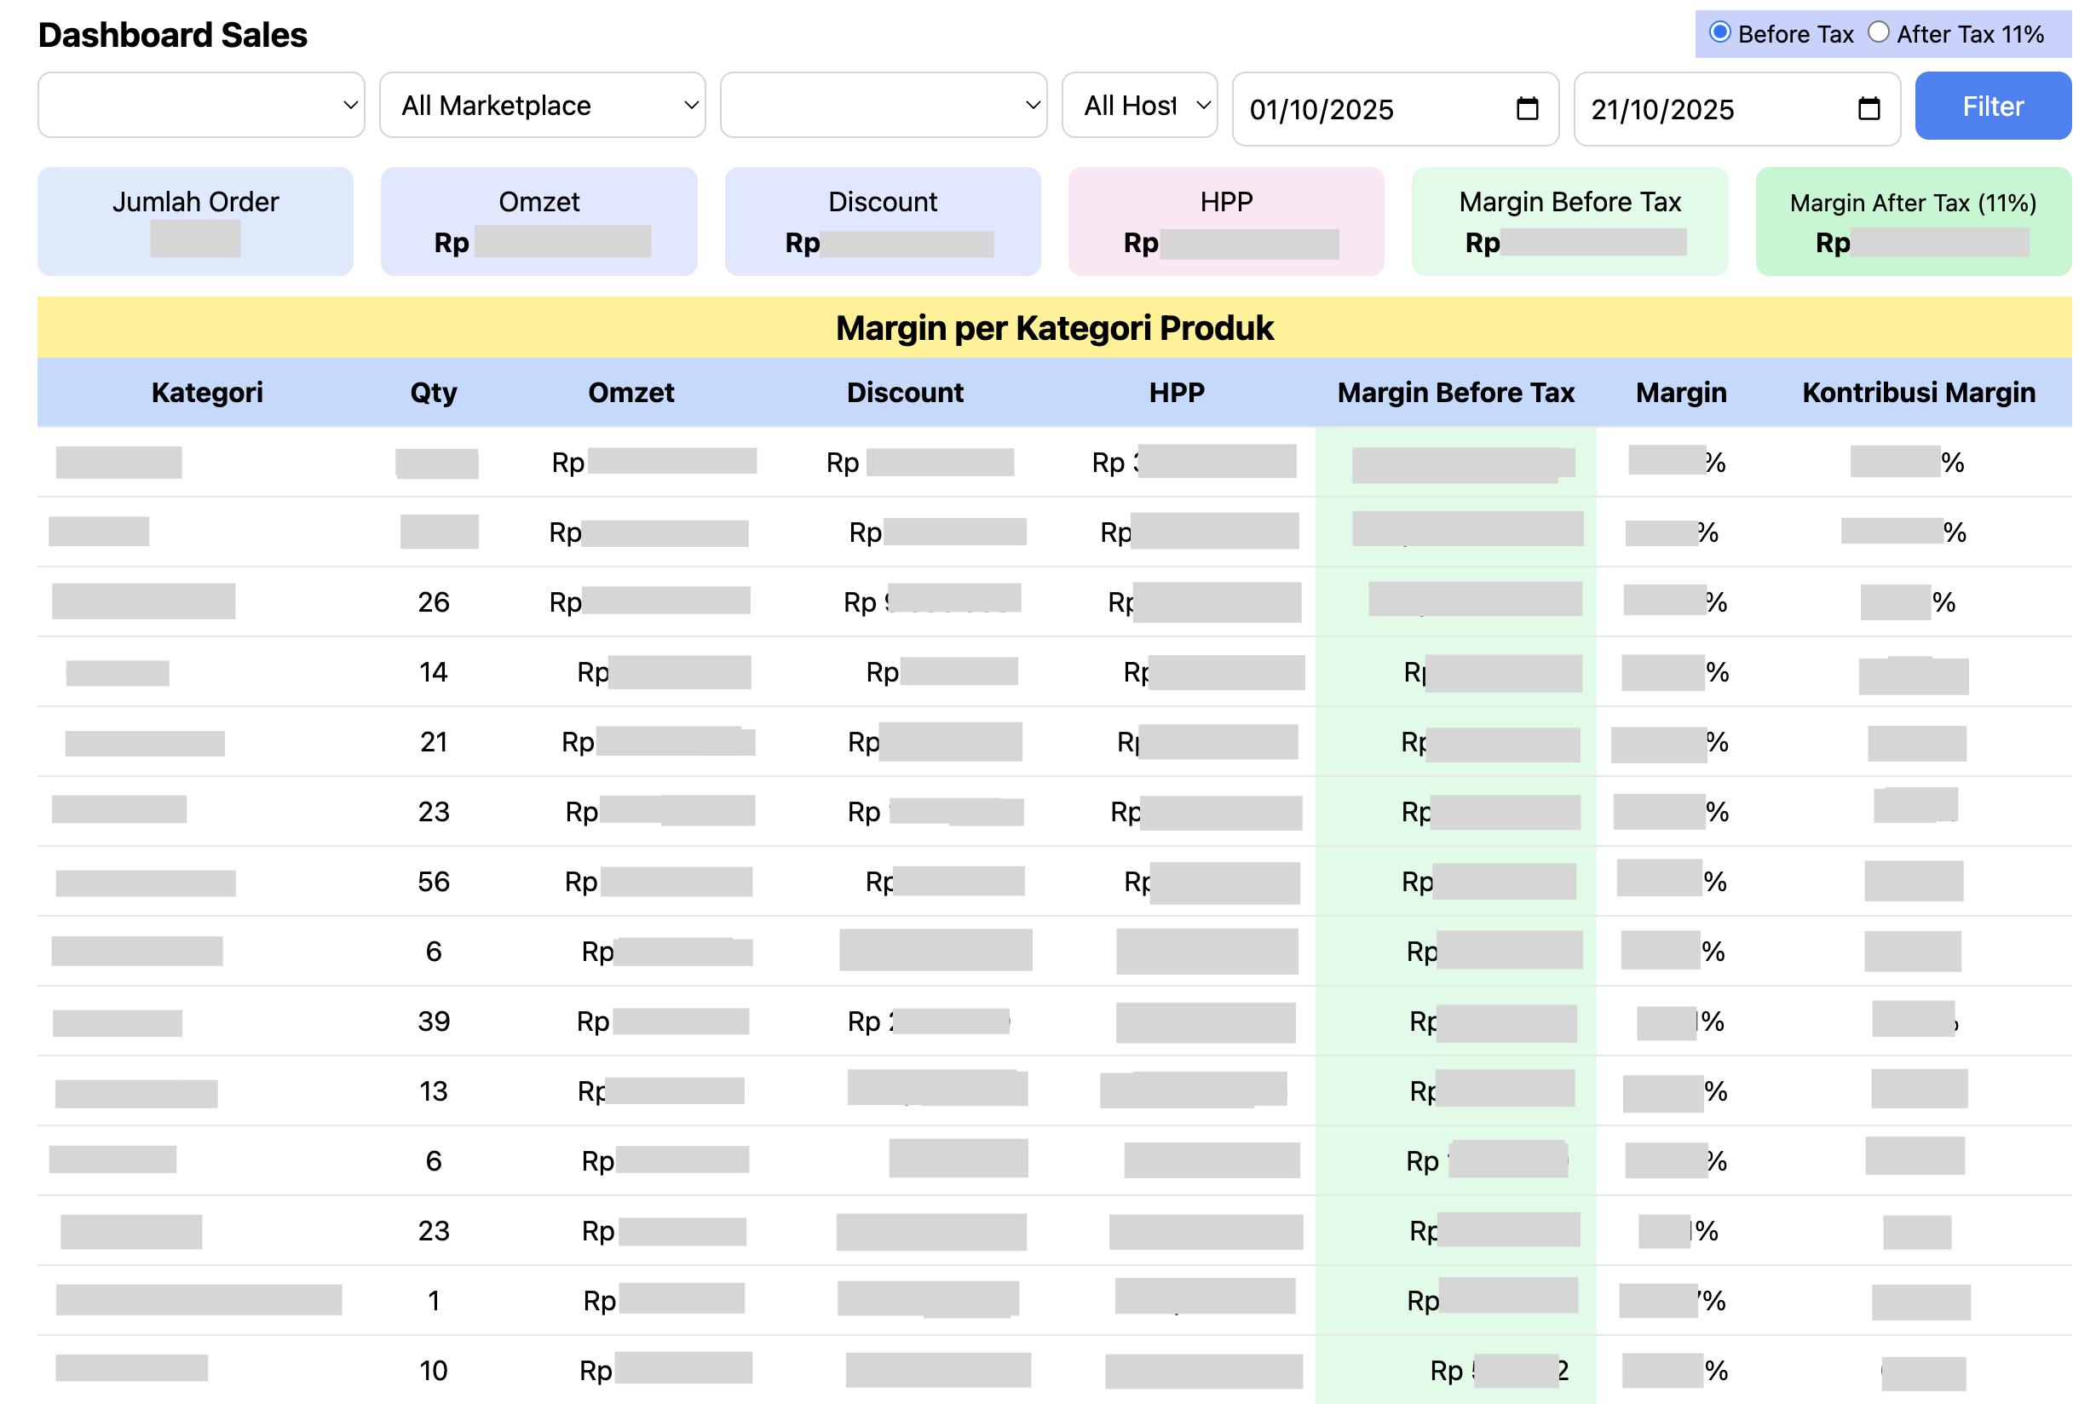2096x1404 pixels.
Task: Open the third filter combo box
Action: pos(883,105)
